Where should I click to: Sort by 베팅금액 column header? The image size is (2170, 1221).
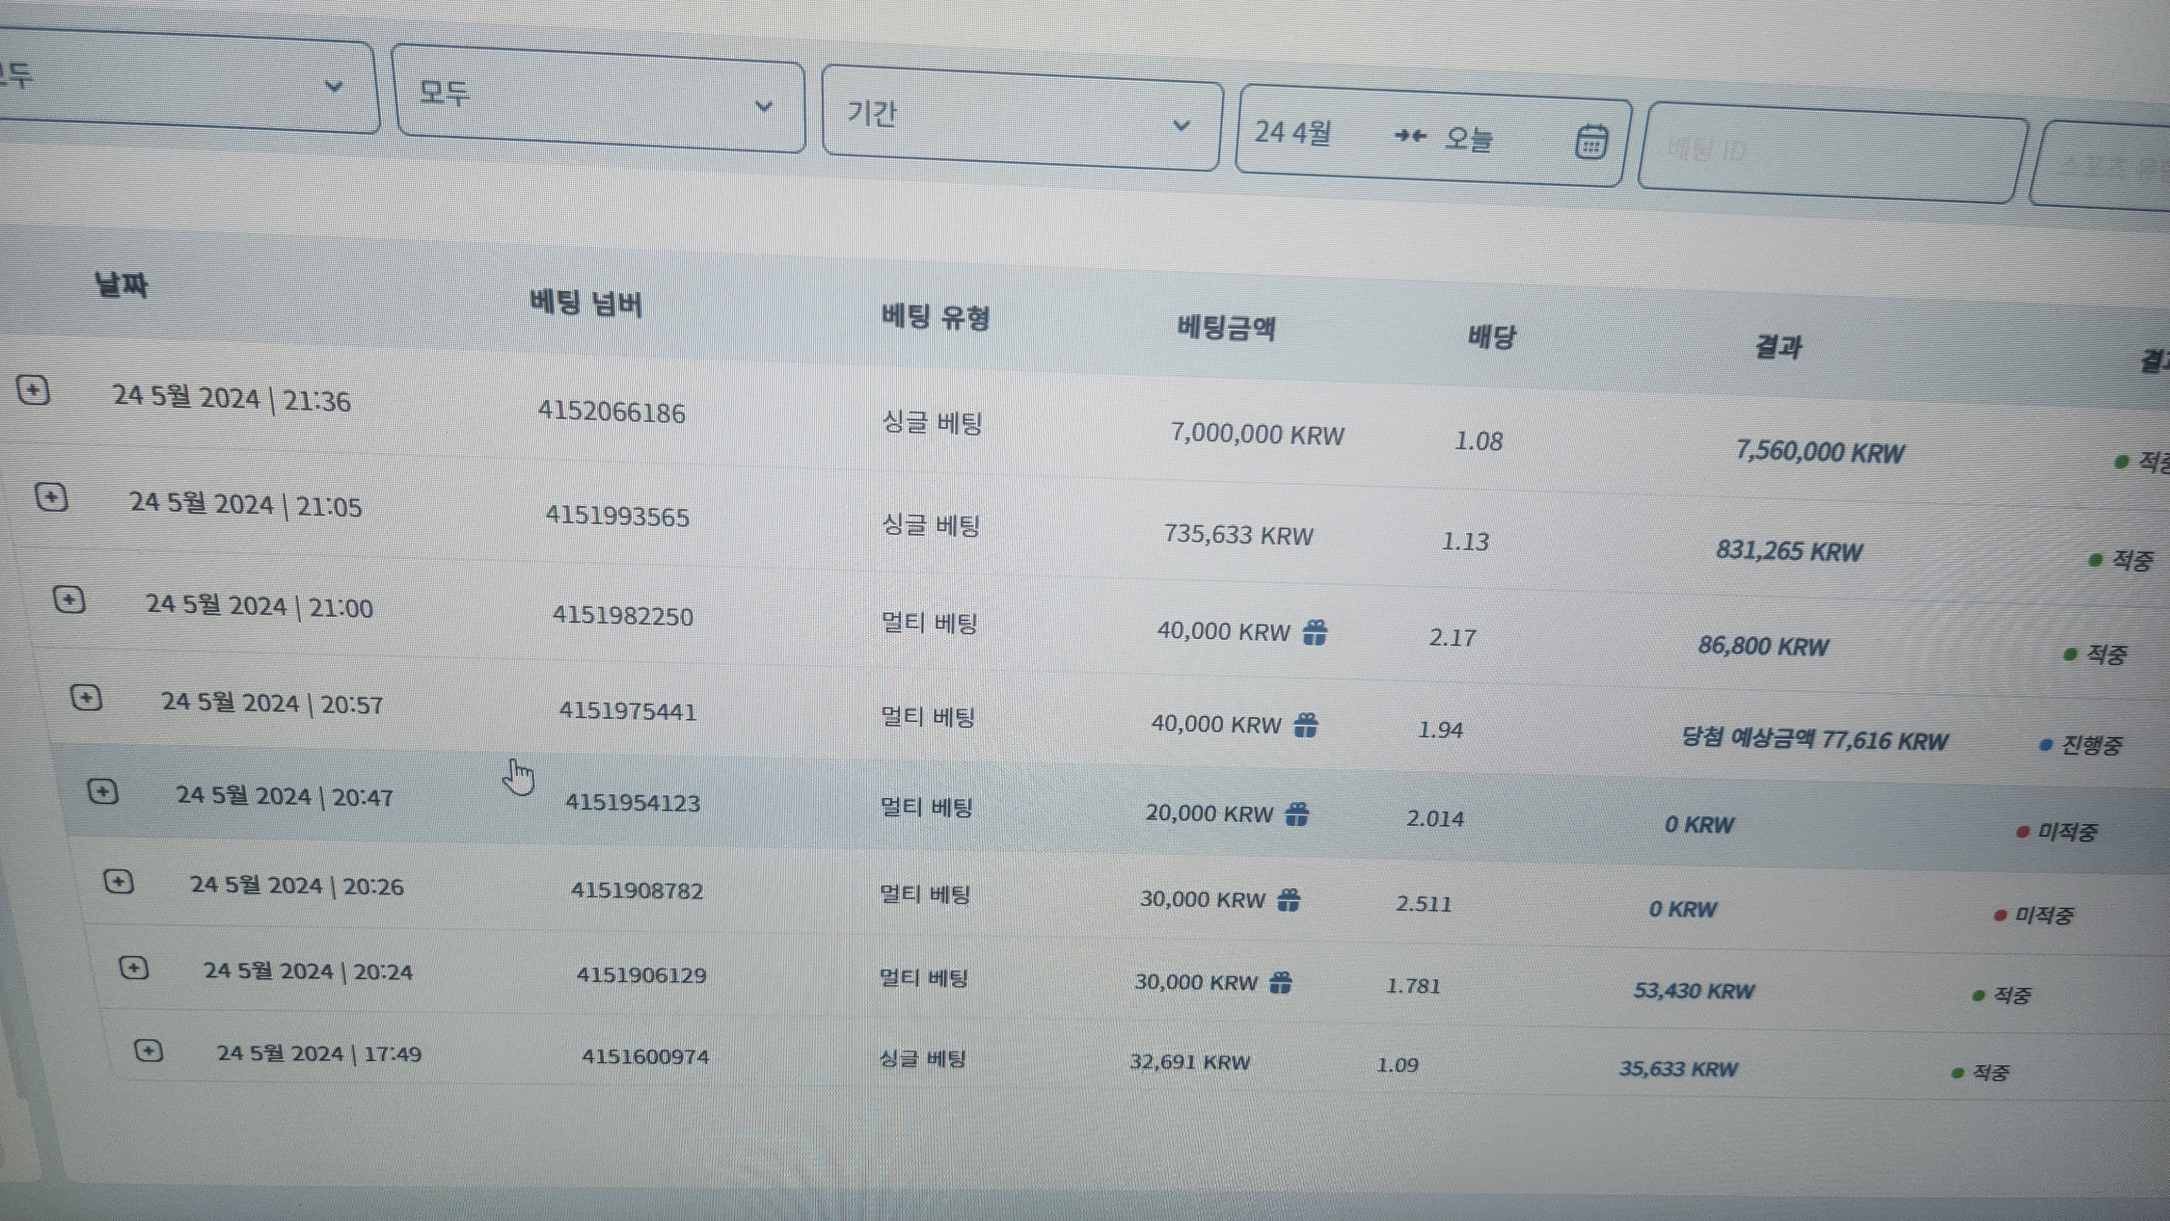point(1227,327)
